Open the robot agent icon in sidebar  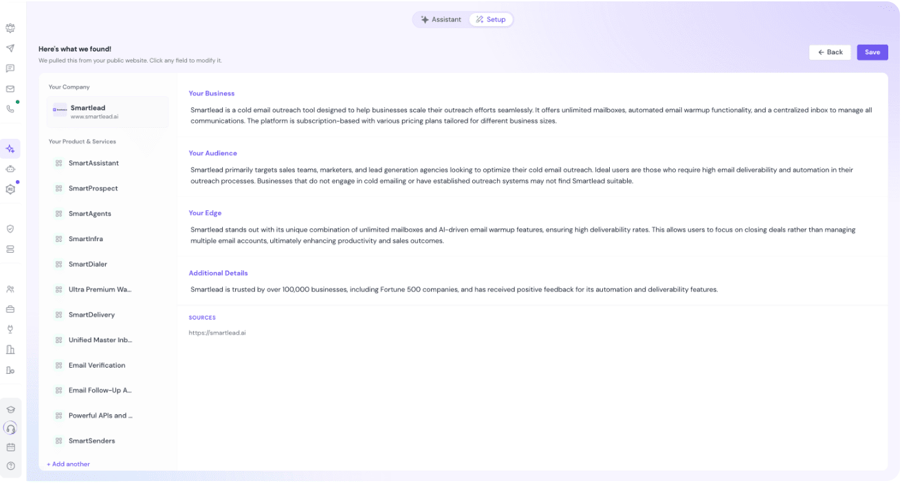[x=10, y=169]
